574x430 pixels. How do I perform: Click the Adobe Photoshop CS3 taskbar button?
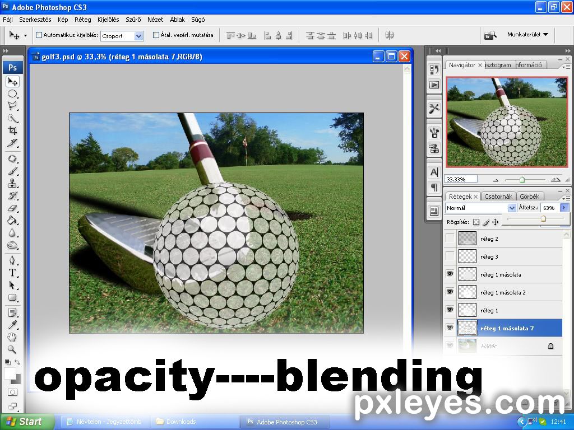tap(284, 422)
